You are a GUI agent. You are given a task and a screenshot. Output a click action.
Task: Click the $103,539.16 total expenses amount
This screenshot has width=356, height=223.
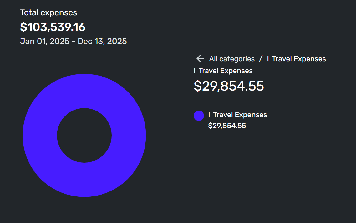pyautogui.click(x=53, y=27)
